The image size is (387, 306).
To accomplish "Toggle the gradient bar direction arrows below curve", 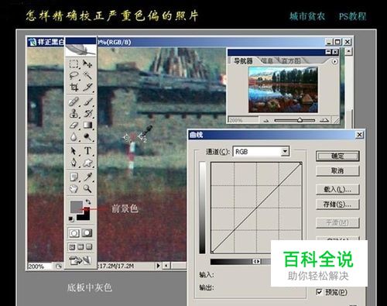I will pyautogui.click(x=256, y=262).
